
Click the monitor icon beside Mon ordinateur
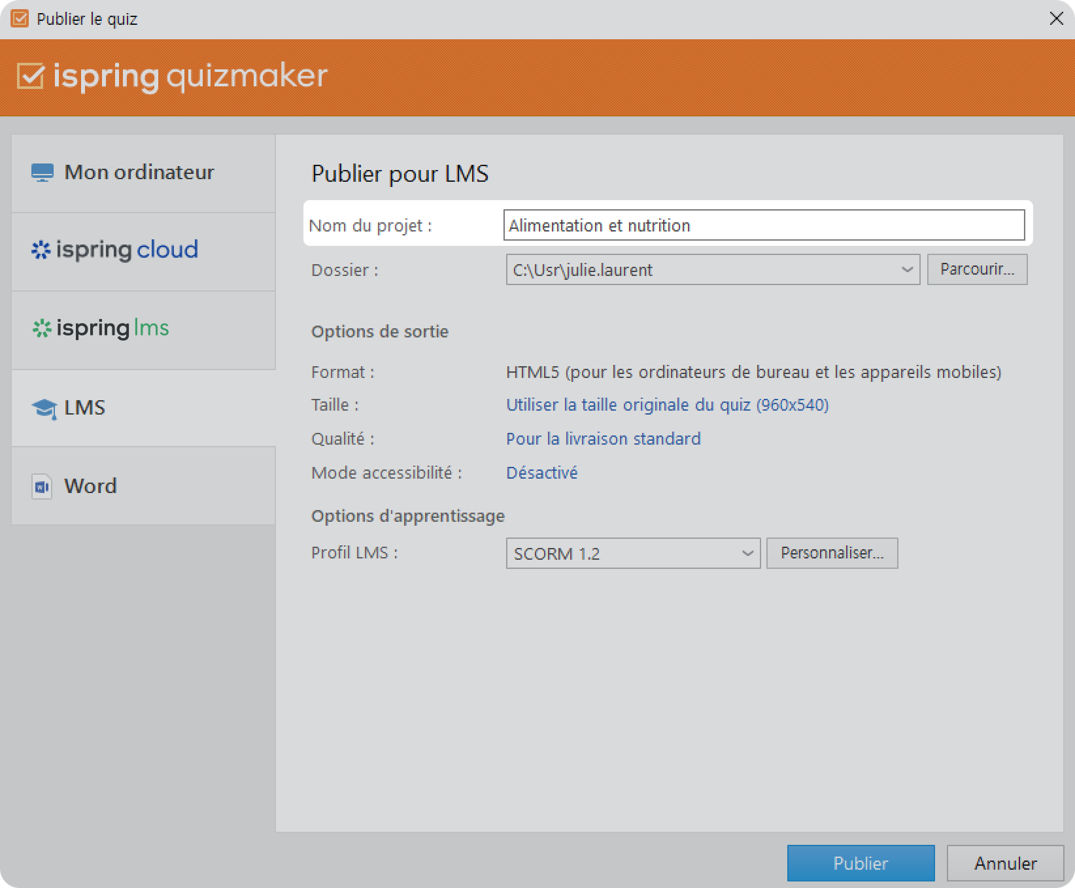point(43,173)
